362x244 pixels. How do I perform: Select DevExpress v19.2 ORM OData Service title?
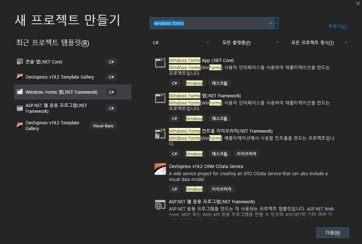206,166
